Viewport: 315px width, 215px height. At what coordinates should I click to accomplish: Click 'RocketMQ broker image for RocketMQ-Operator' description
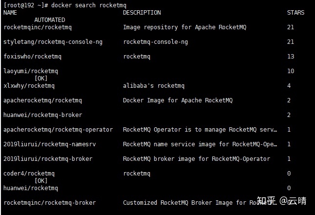197,159
